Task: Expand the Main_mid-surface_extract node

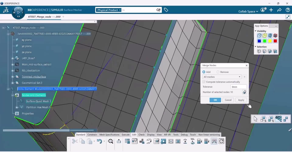Action: pos(12,64)
